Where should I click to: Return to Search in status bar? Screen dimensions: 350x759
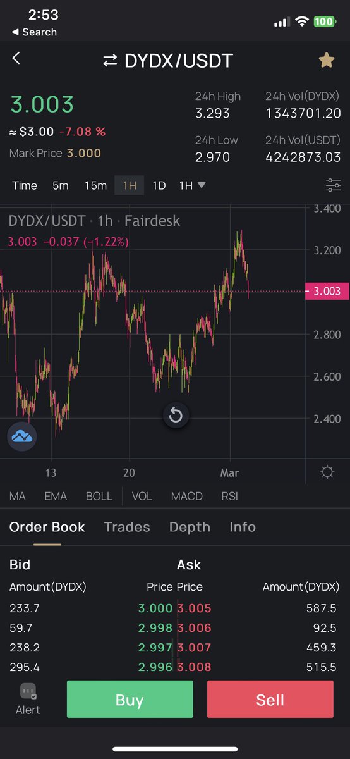click(x=34, y=32)
